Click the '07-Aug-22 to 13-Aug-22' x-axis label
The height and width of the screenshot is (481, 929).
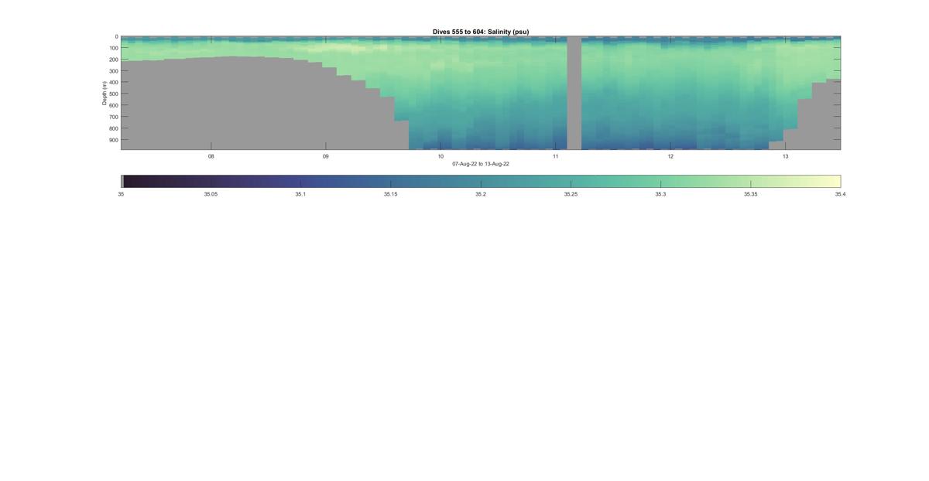click(481, 164)
